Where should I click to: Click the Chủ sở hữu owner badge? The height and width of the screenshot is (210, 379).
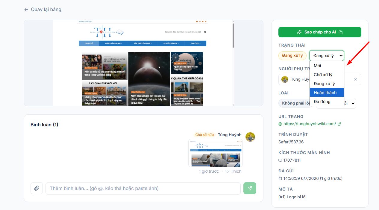(204, 135)
